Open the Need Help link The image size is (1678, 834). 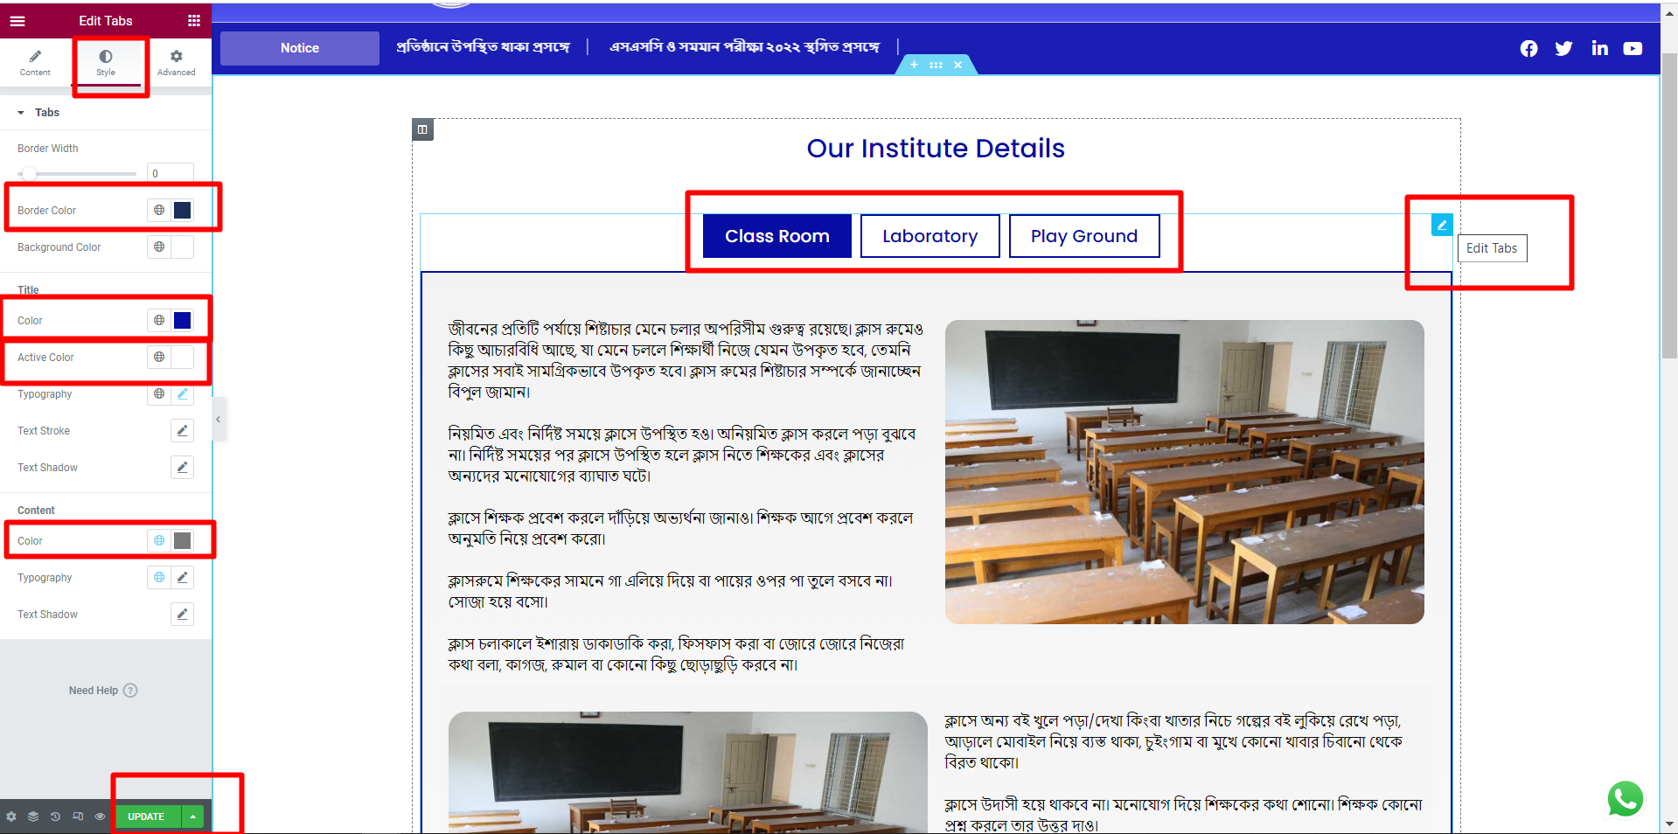(103, 691)
